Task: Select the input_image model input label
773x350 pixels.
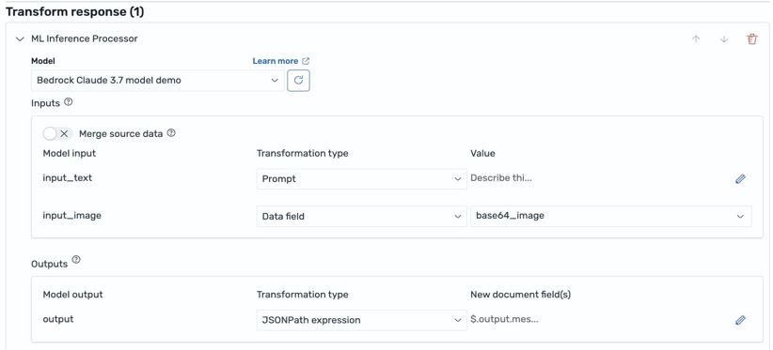Action: pyautogui.click(x=72, y=215)
